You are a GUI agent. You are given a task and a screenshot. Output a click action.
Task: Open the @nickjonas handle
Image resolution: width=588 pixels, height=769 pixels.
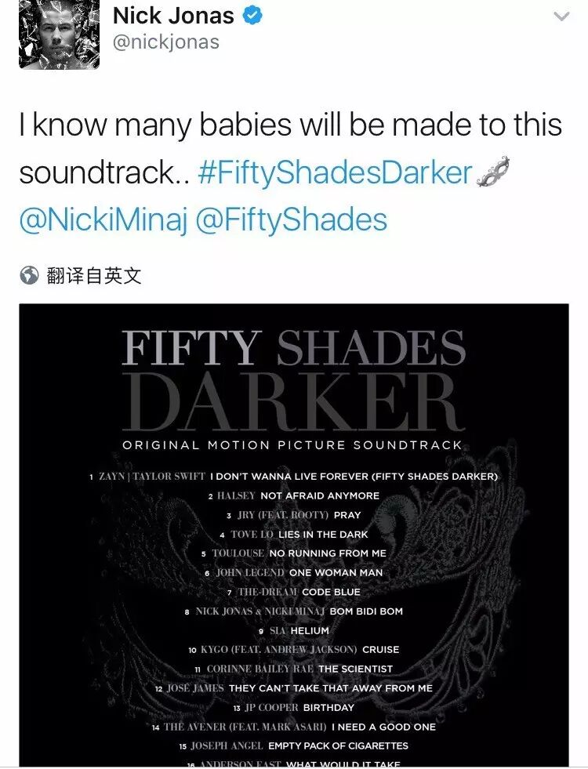[x=165, y=42]
